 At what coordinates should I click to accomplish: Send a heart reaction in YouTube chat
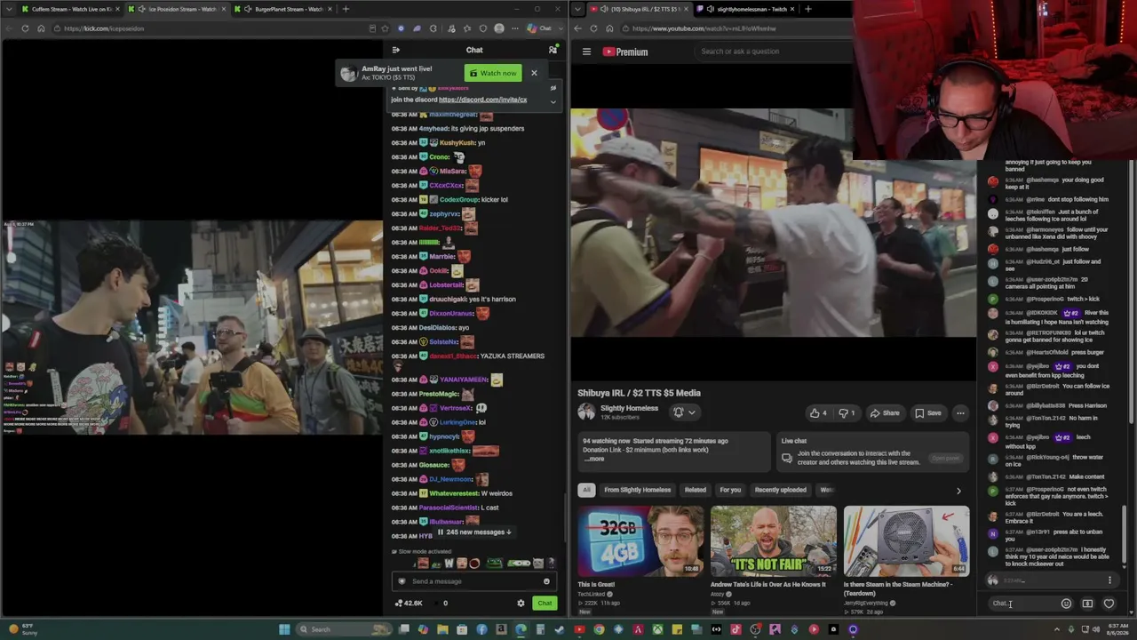tap(1109, 604)
